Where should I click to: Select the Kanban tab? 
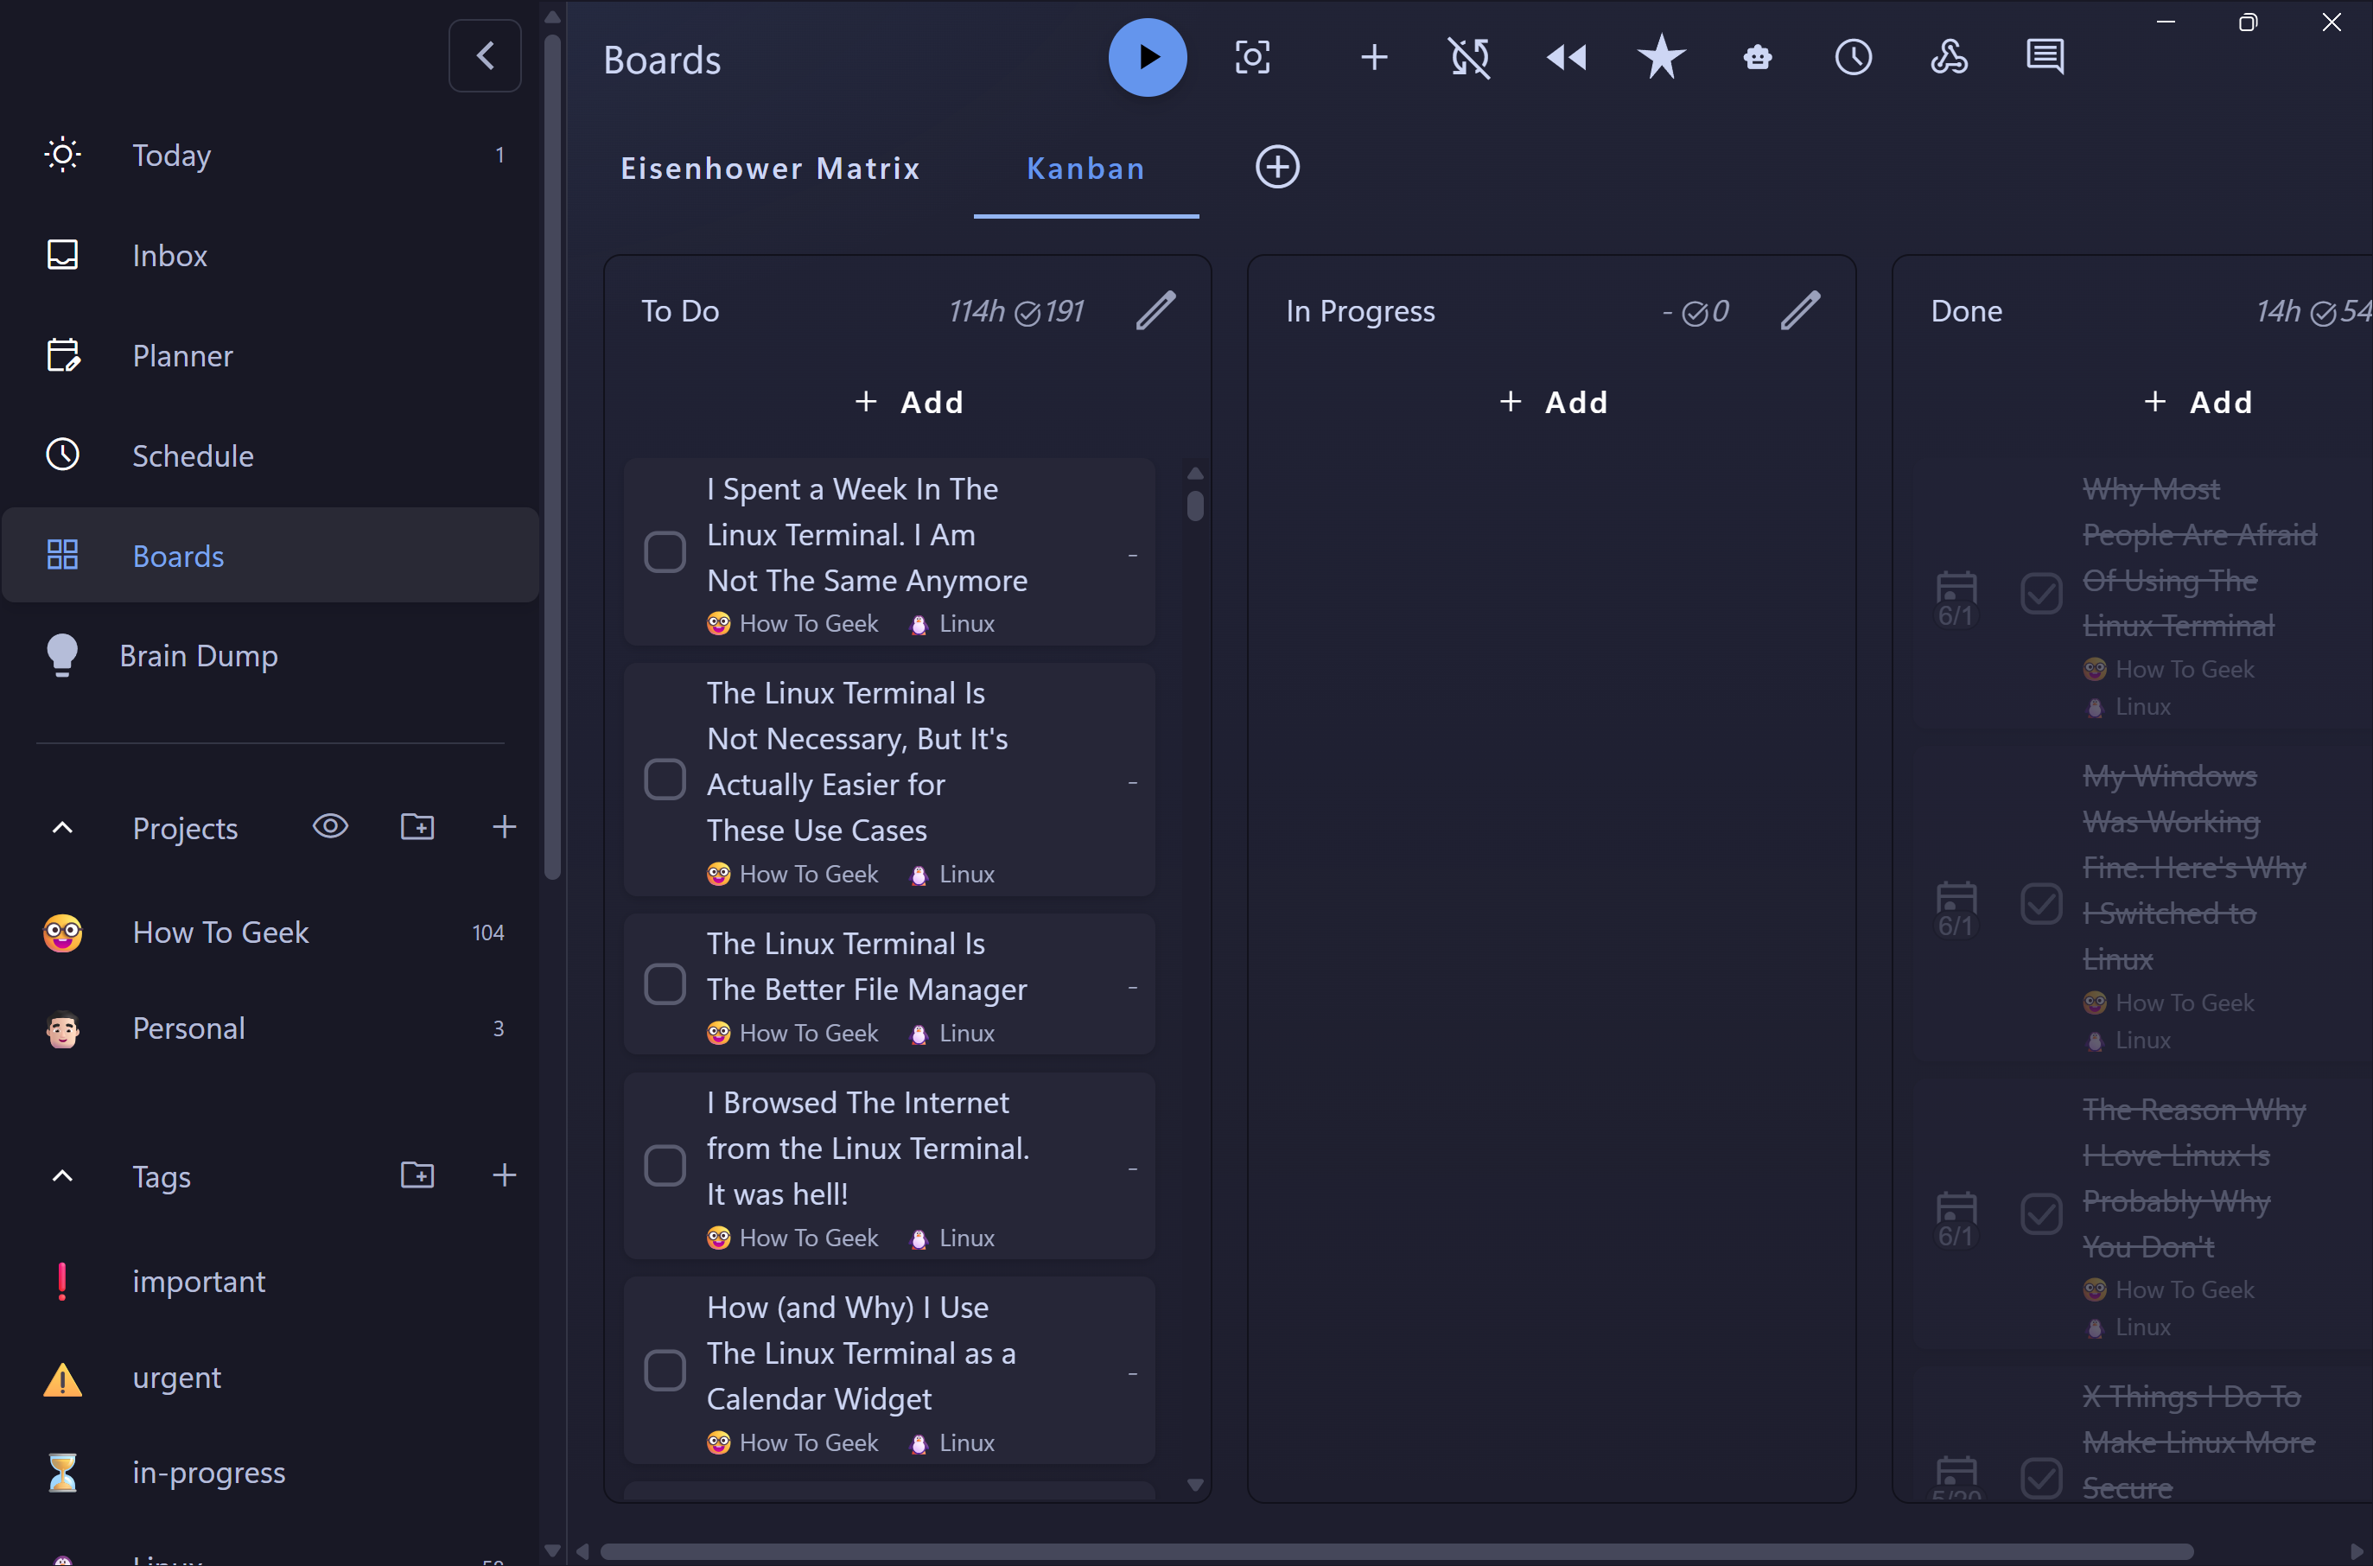(1085, 168)
